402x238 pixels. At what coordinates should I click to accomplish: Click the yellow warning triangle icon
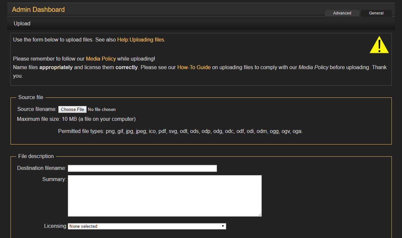tap(379, 45)
